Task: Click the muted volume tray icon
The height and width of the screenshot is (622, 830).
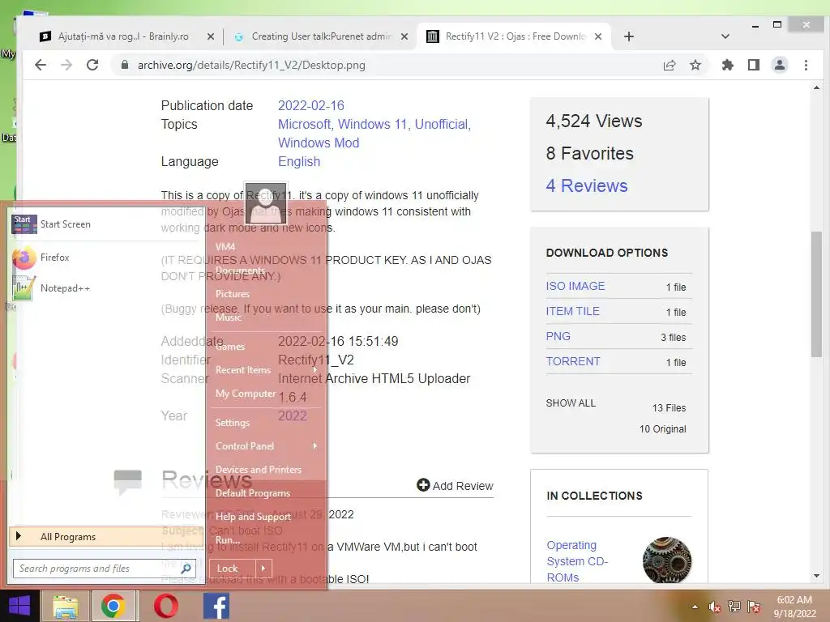Action: 715,607
